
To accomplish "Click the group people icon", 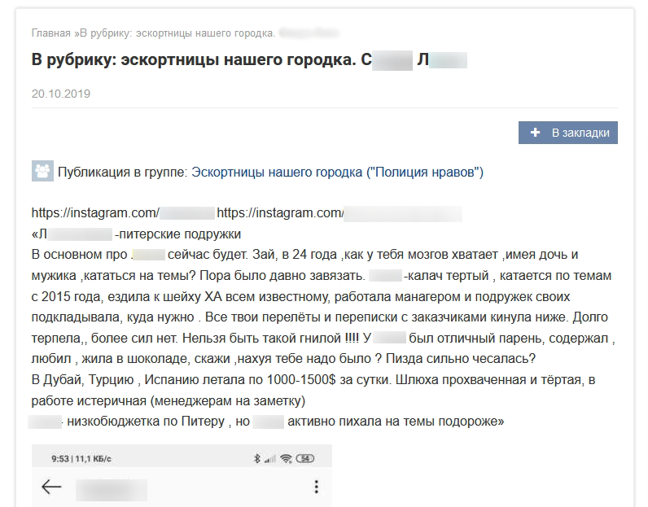I will click(x=42, y=171).
